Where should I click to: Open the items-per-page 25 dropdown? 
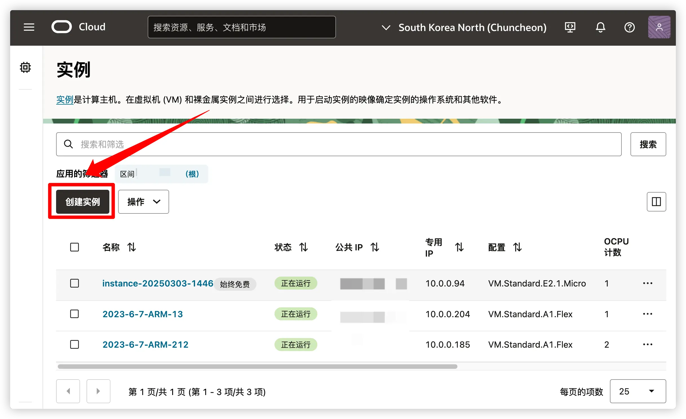(x=638, y=391)
